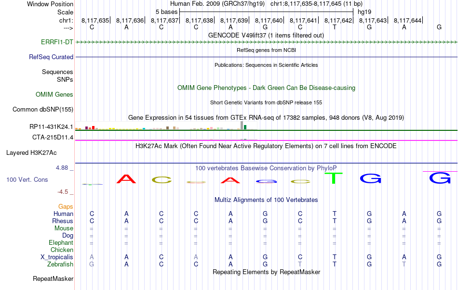The height and width of the screenshot is (290, 458).
Task: Select the chr1:8,117,635-8,117,645 (11 bp) position text
Action: pos(316,4)
